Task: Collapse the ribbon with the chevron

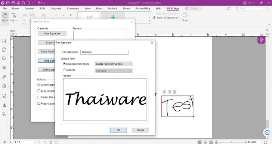Action: [x=269, y=25]
